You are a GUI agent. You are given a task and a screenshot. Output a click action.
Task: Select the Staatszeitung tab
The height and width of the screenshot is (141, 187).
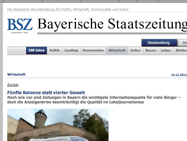point(159,43)
